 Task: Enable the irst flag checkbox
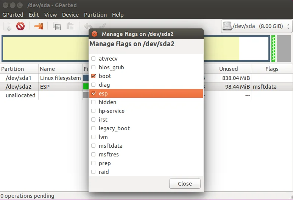[x=93, y=119]
